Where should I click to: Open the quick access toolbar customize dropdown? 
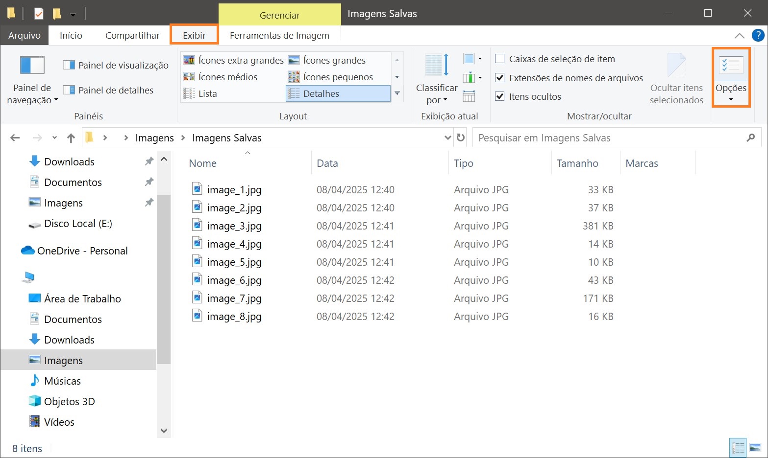[73, 15]
